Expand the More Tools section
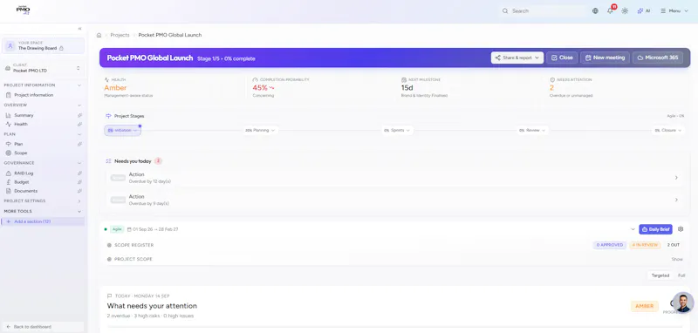Screen dimensions: 698x333 (x=79, y=212)
